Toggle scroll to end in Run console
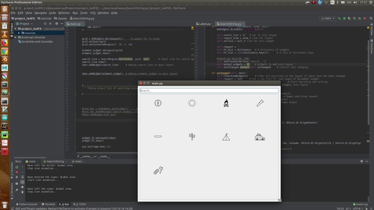The image size is (374, 210). coord(22,182)
